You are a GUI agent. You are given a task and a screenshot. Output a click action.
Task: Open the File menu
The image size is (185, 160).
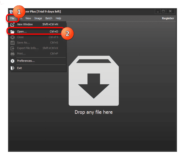point(12,18)
